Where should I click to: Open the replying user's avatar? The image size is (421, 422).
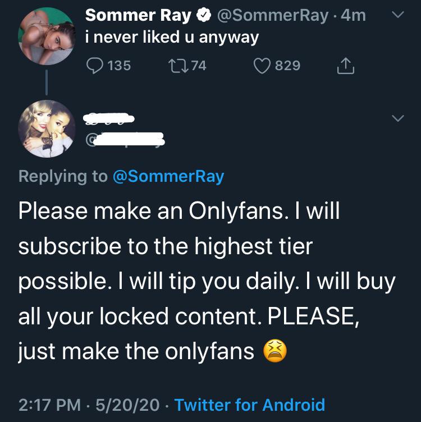point(45,128)
